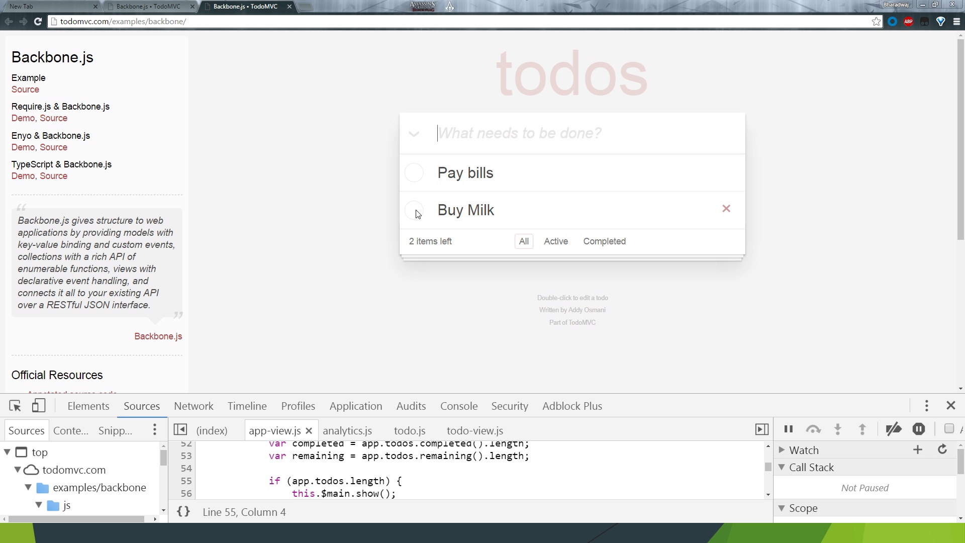The width and height of the screenshot is (965, 543).
Task: Reload the page
Action: pos(38,21)
